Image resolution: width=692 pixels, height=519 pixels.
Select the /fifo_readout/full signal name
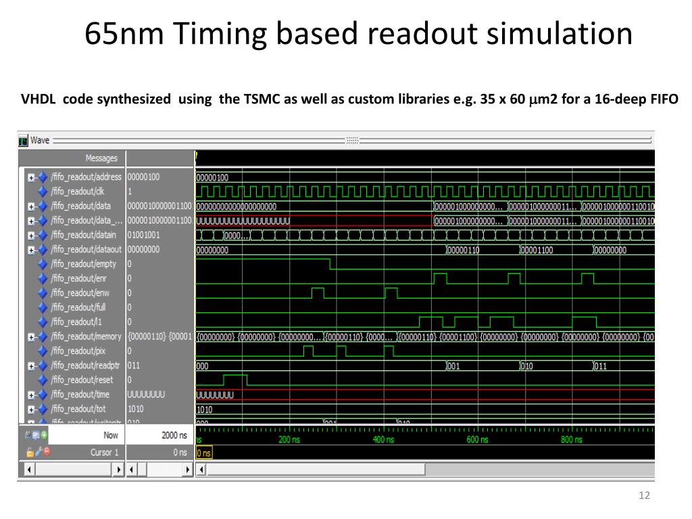pyautogui.click(x=78, y=307)
